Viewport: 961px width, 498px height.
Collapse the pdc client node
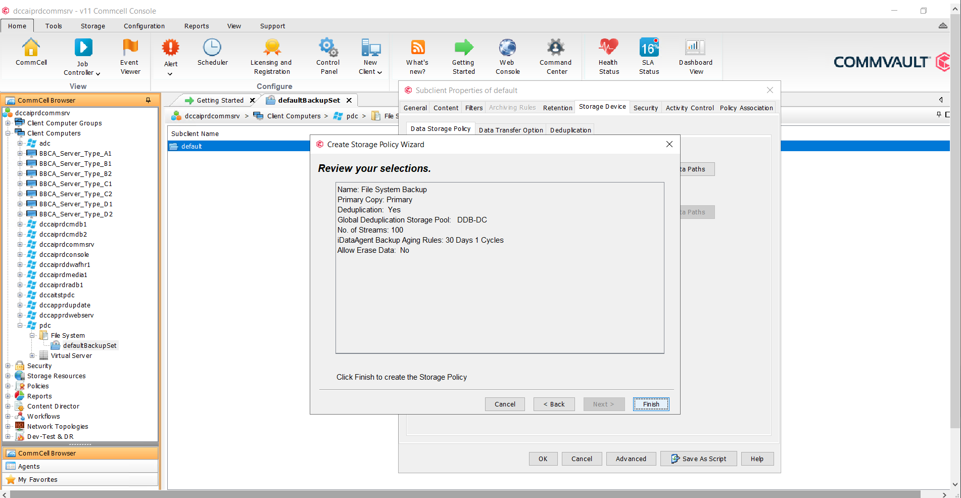coord(20,325)
